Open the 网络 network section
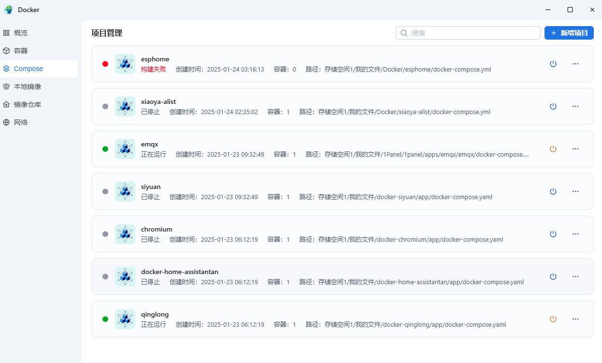 tap(39, 122)
